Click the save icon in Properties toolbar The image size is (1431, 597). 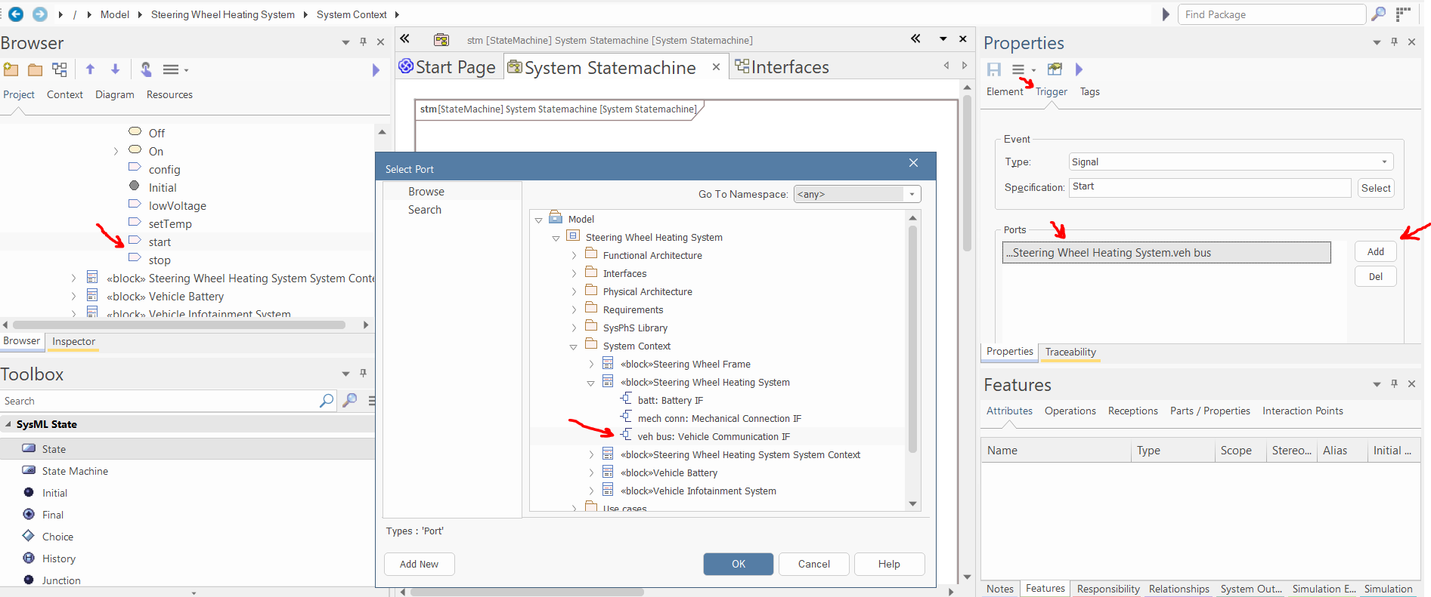point(993,69)
